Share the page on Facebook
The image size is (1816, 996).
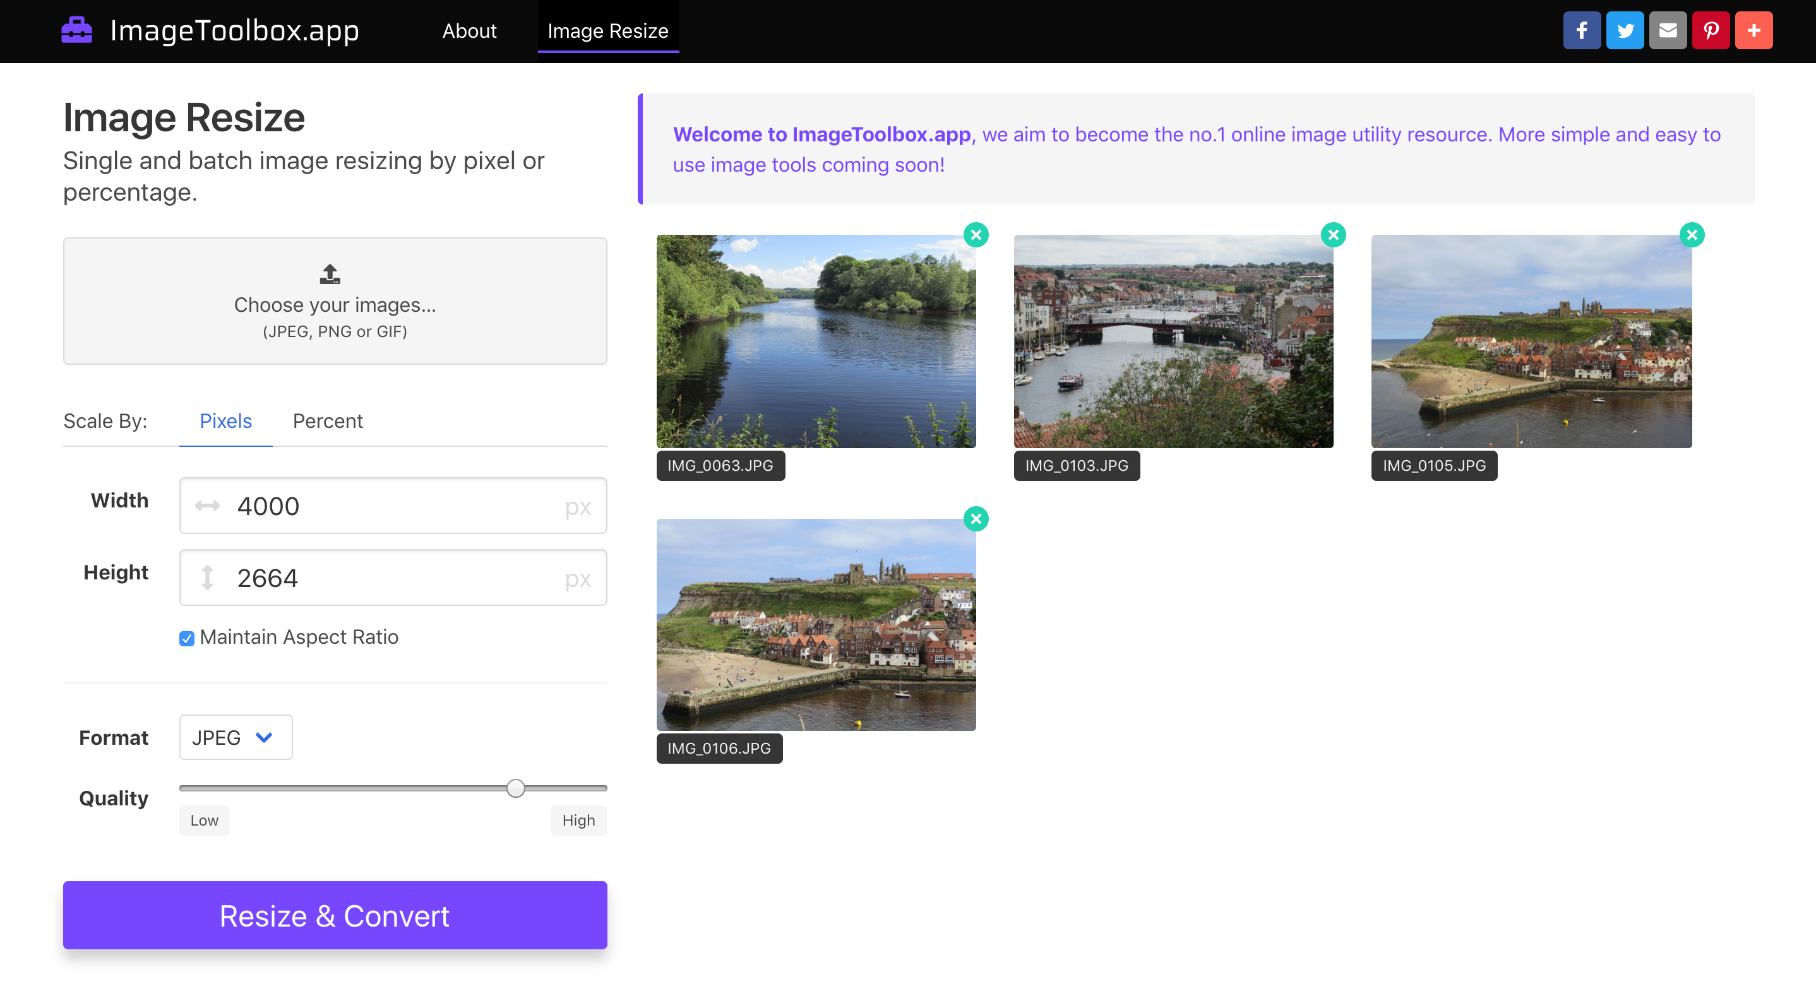tap(1582, 30)
